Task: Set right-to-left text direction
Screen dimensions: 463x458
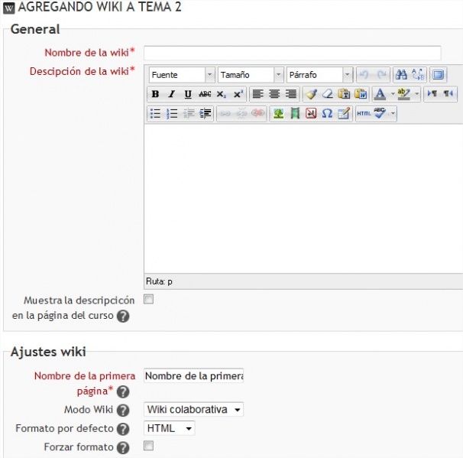Action: 448,94
